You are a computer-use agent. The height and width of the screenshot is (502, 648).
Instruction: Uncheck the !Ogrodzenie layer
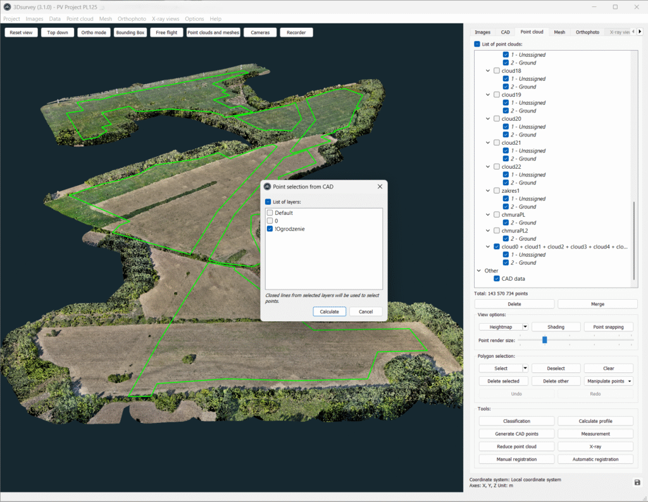(270, 229)
